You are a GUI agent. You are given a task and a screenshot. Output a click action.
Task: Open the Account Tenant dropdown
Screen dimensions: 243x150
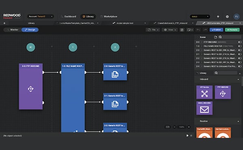click(x=40, y=17)
